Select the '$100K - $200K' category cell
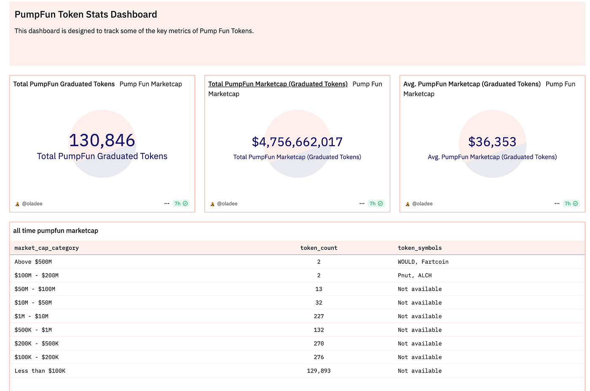 point(37,357)
